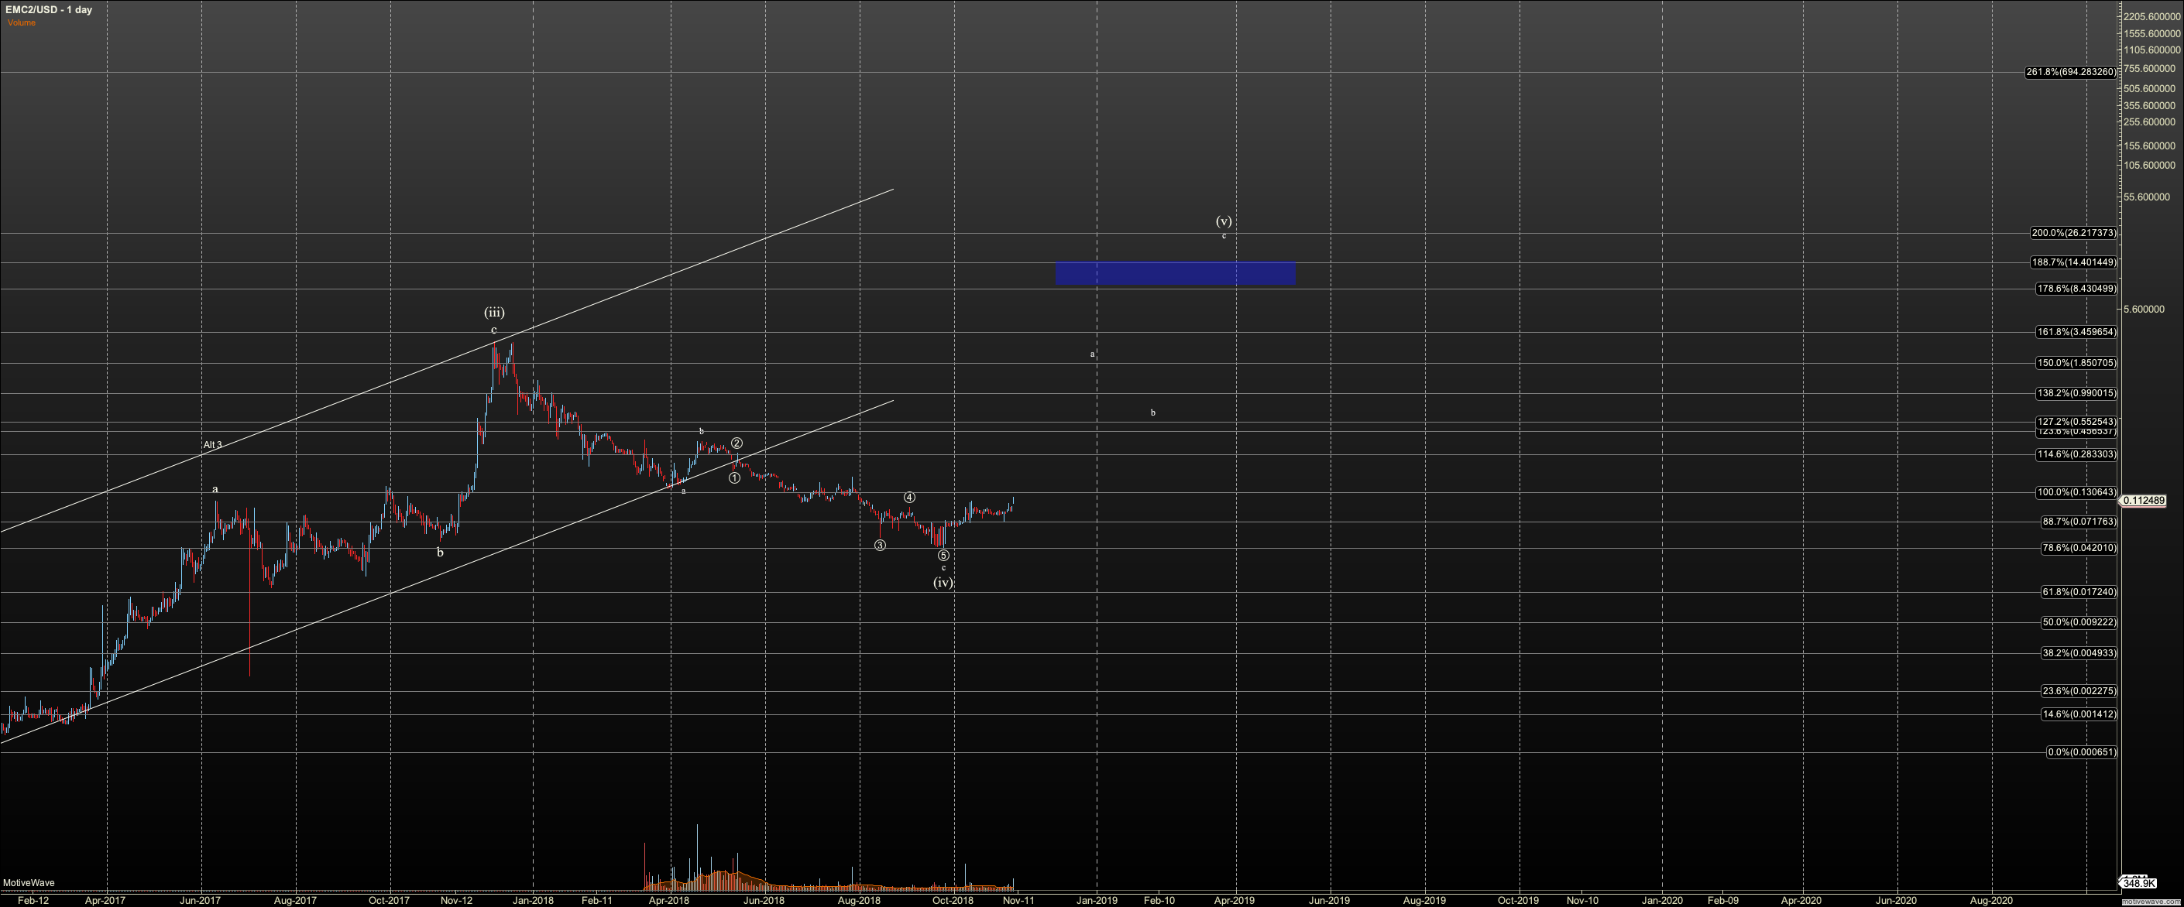Click the Aug-2020 date on the time axis
This screenshot has height=907, width=2184.
click(x=1990, y=900)
